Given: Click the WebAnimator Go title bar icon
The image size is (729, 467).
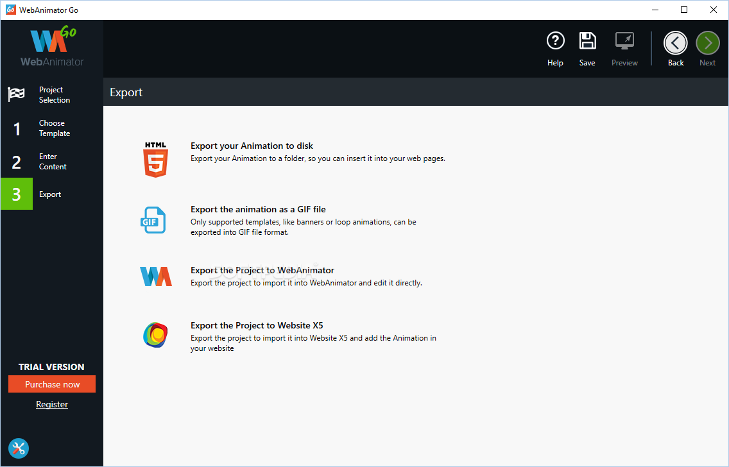Looking at the screenshot, I should pos(10,10).
